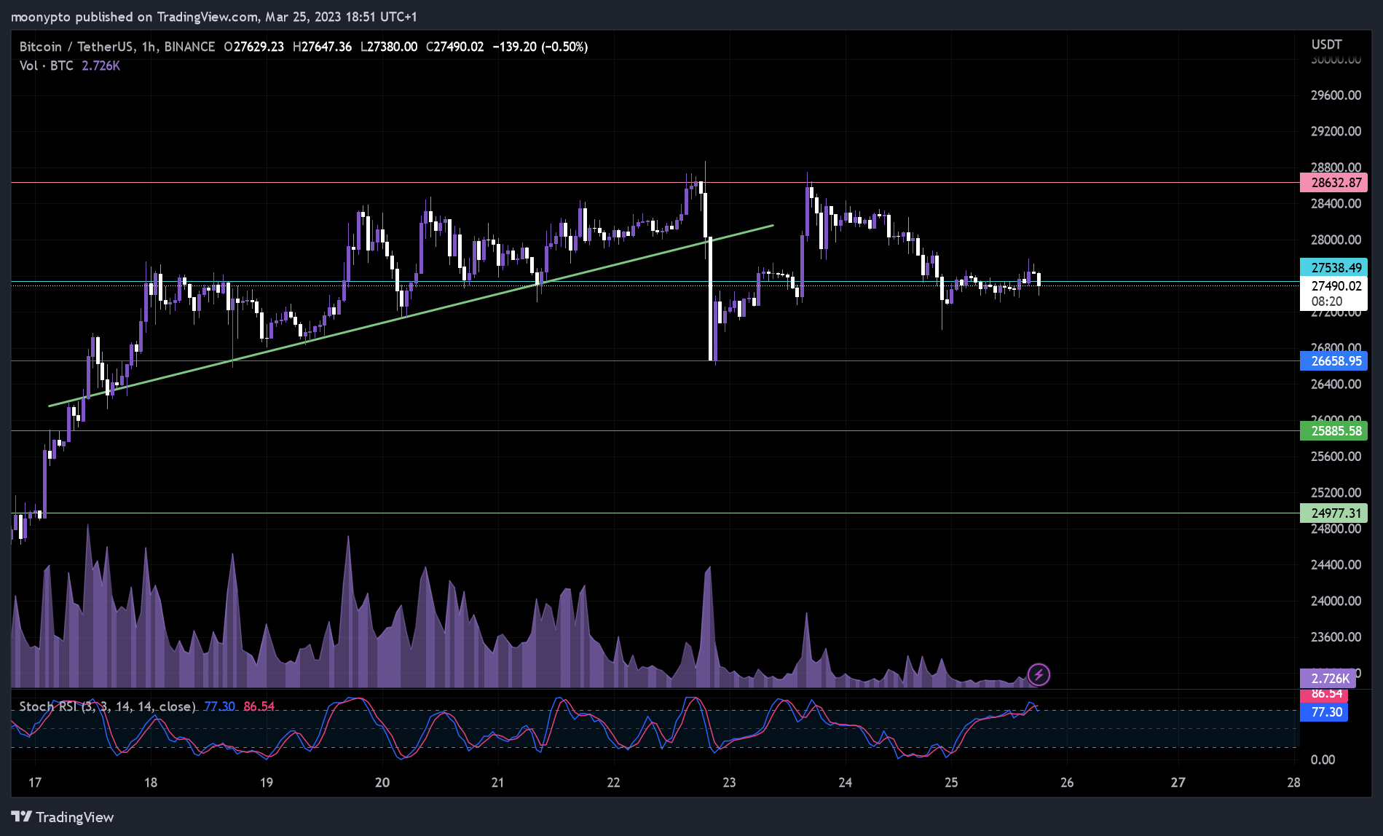The height and width of the screenshot is (836, 1383).
Task: Click date 23 on the time axis
Action: click(729, 783)
